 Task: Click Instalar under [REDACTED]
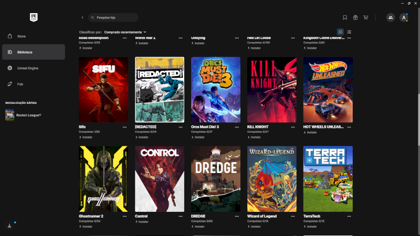click(142, 137)
